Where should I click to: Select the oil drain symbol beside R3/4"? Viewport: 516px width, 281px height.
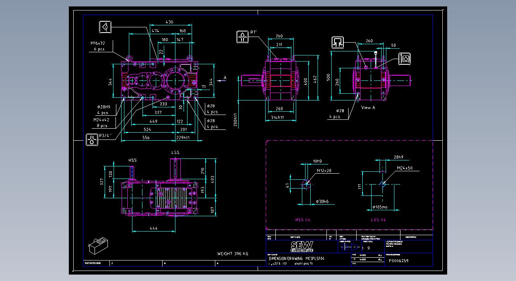tap(92, 139)
